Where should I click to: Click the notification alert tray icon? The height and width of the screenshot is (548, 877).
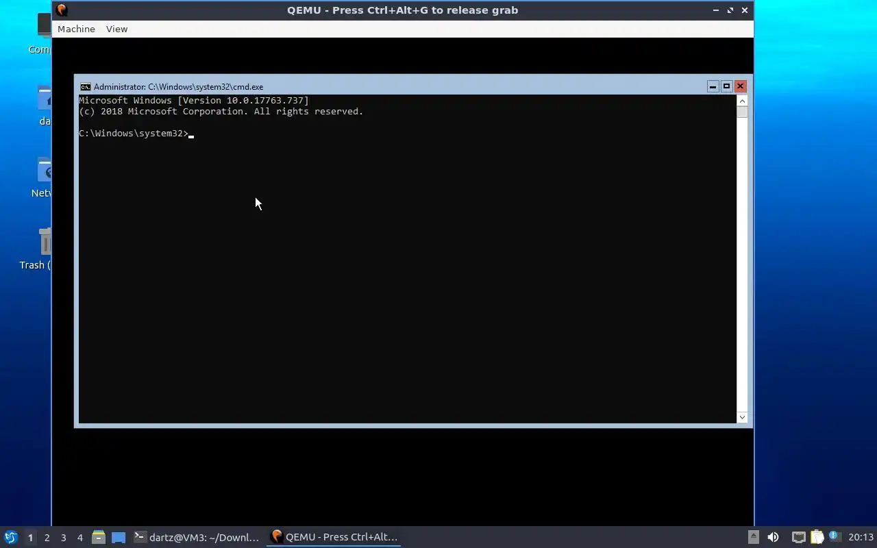point(835,536)
